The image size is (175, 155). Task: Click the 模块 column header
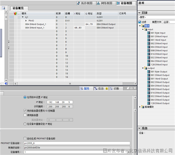(x=38, y=13)
